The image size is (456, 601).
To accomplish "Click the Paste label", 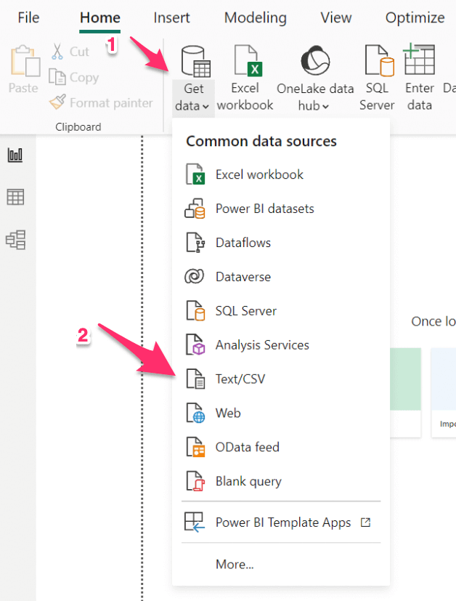I will coord(23,88).
